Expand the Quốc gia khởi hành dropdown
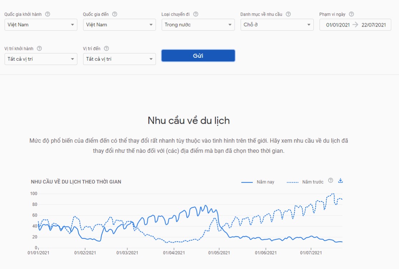 41,25
